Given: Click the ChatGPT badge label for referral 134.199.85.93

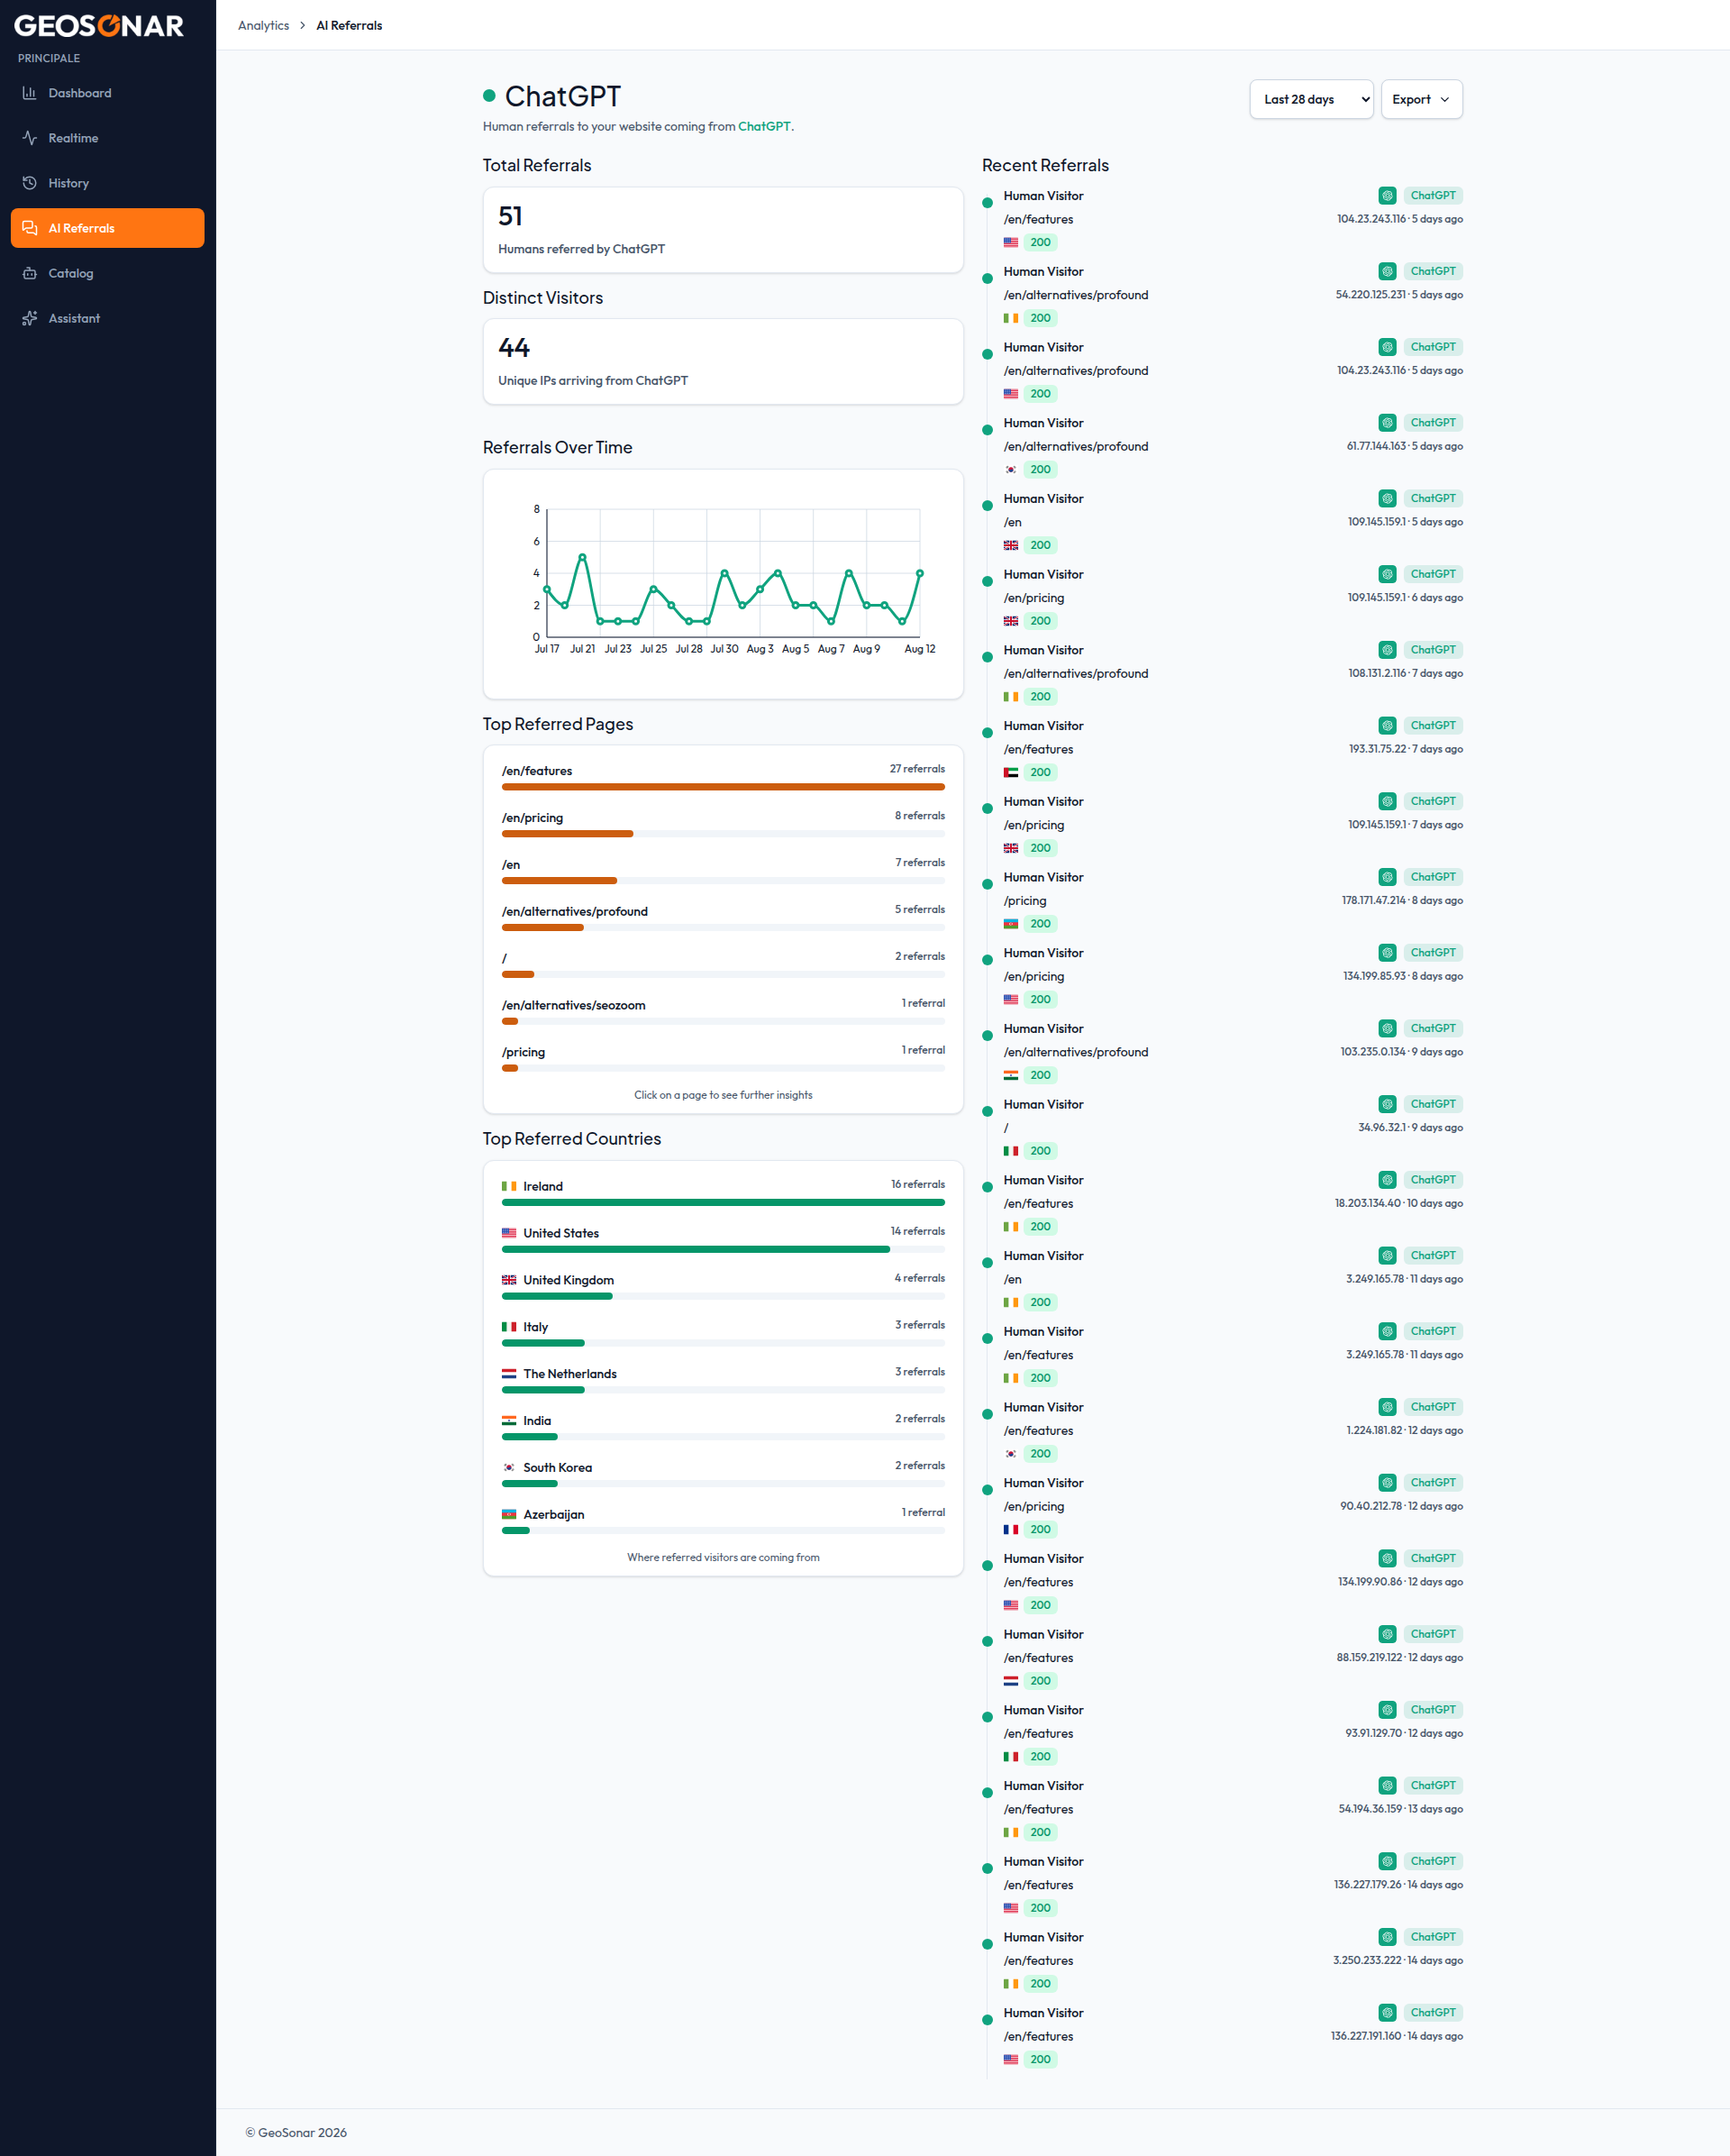Looking at the screenshot, I should tap(1432, 953).
